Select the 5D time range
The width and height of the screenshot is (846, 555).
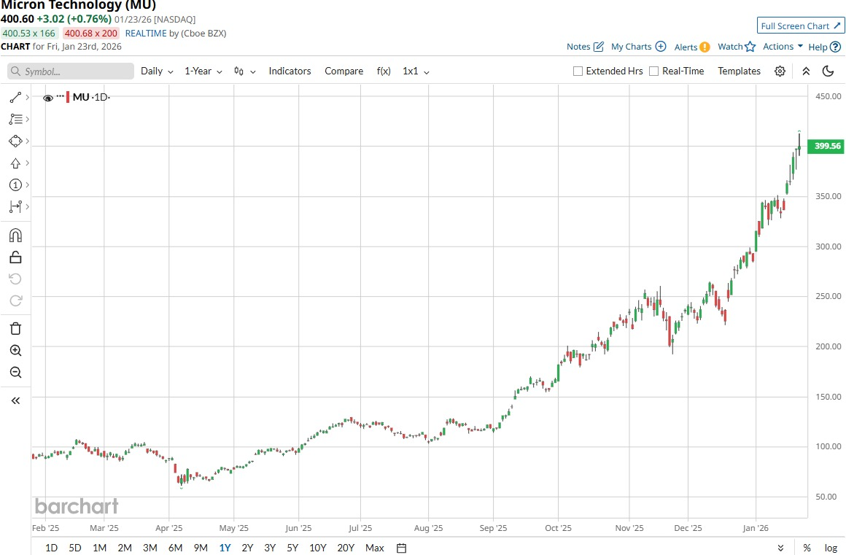pyautogui.click(x=75, y=548)
